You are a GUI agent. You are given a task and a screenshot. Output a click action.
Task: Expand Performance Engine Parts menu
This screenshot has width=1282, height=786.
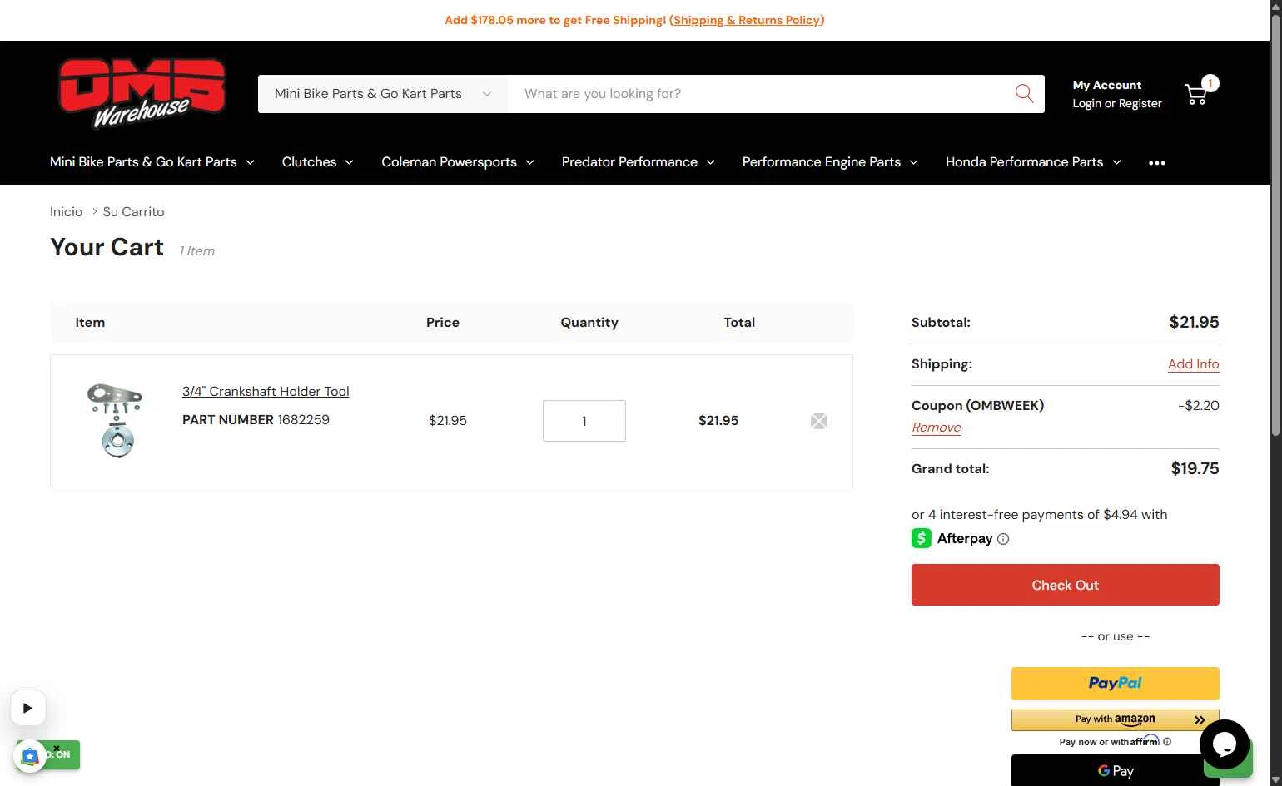pos(830,162)
